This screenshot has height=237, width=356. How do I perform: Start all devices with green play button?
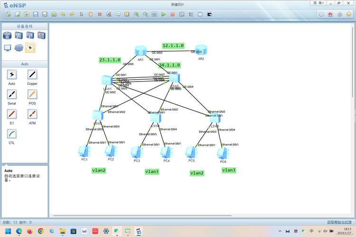click(x=163, y=14)
